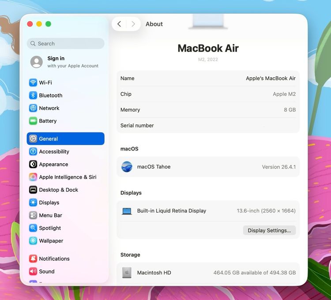This screenshot has height=300, width=331.
Task: Open Notifications settings
Action: (65, 259)
